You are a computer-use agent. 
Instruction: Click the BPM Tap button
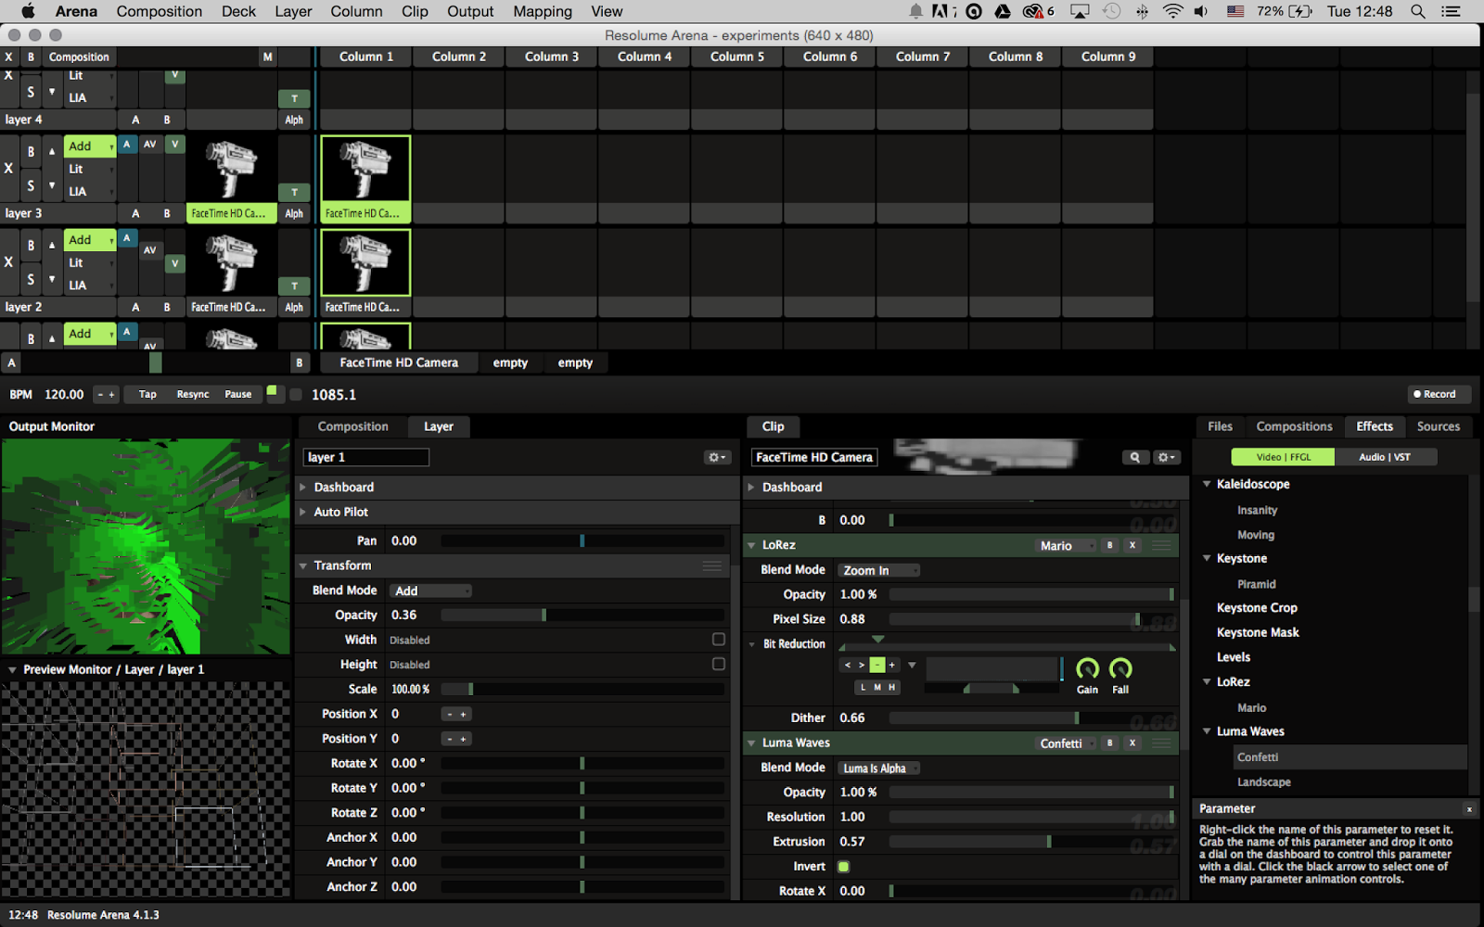pos(147,394)
